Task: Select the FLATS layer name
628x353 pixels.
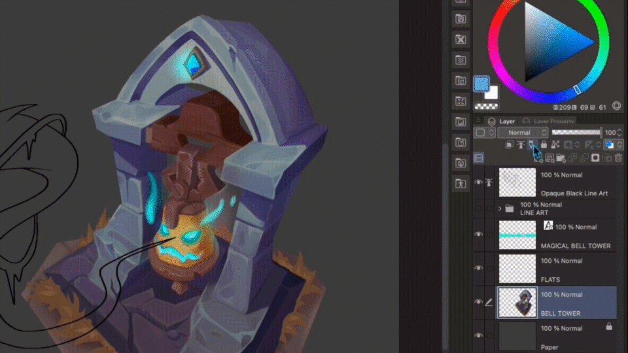Action: (550, 279)
